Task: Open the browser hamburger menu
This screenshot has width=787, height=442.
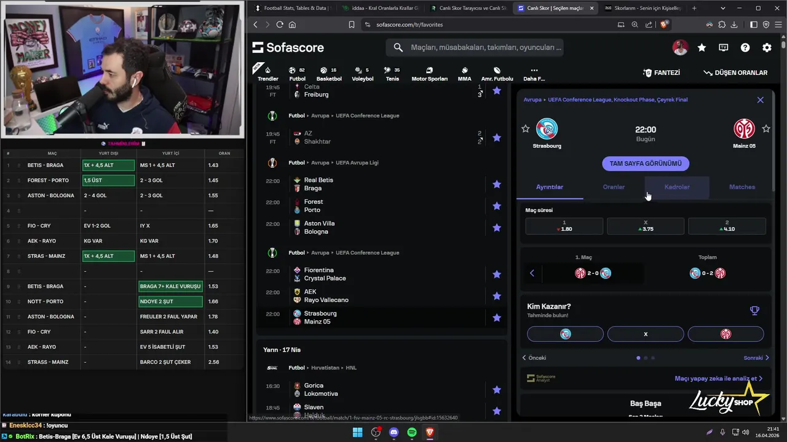Action: point(778,25)
